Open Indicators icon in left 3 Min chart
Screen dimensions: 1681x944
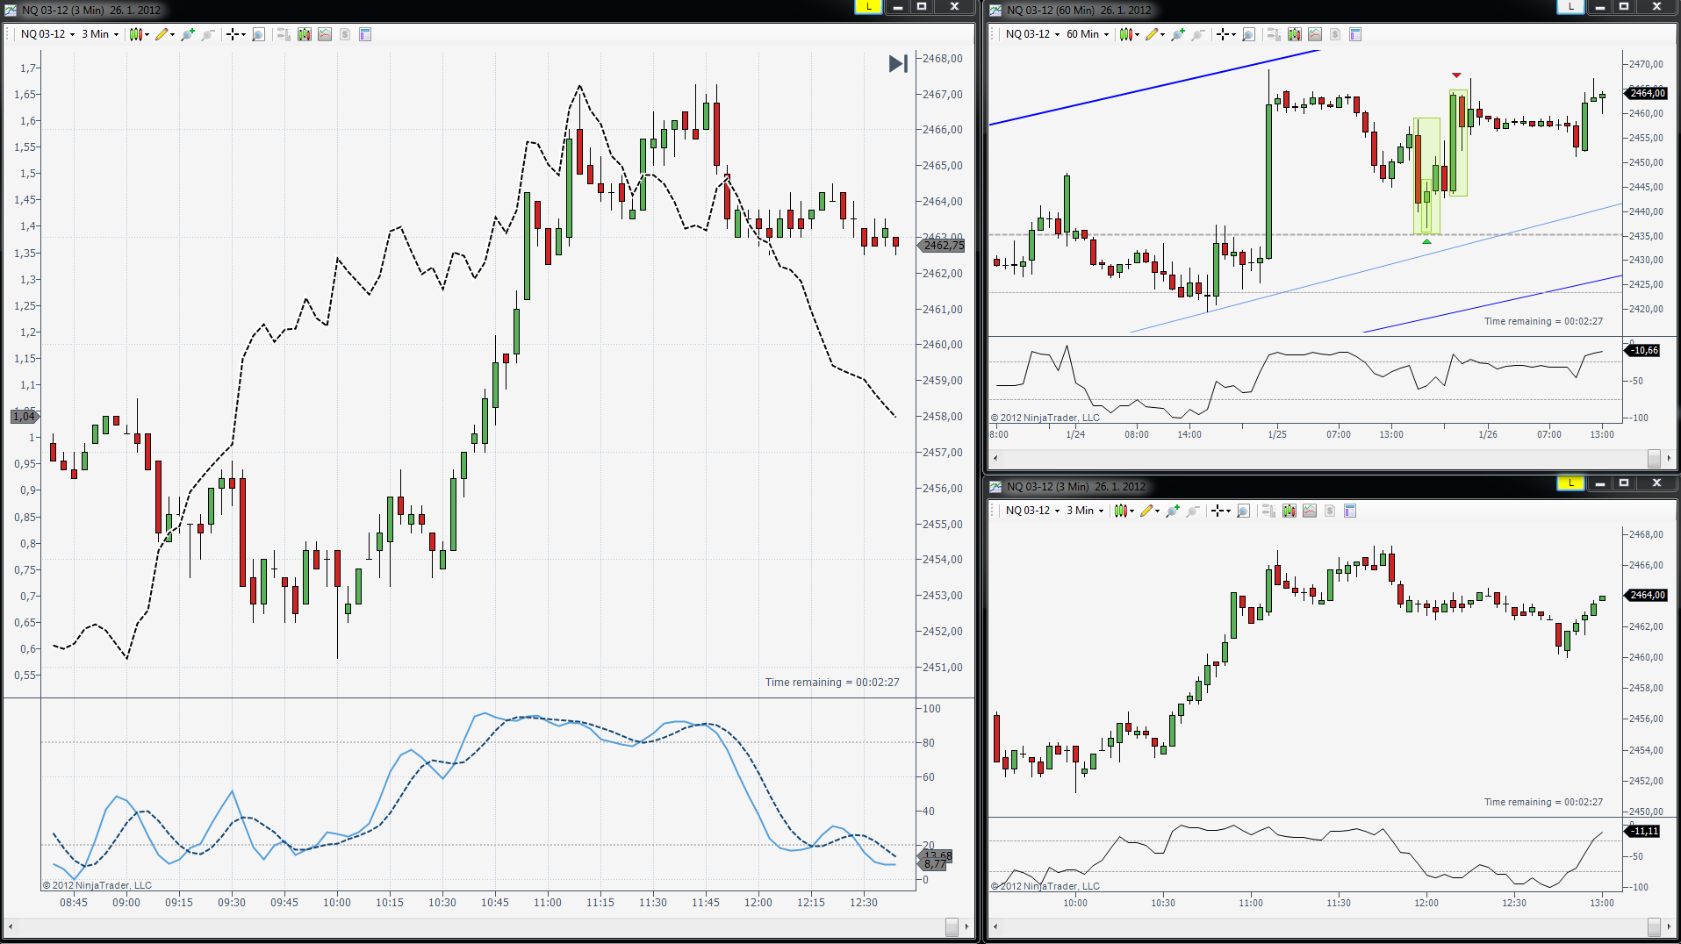[x=325, y=34]
